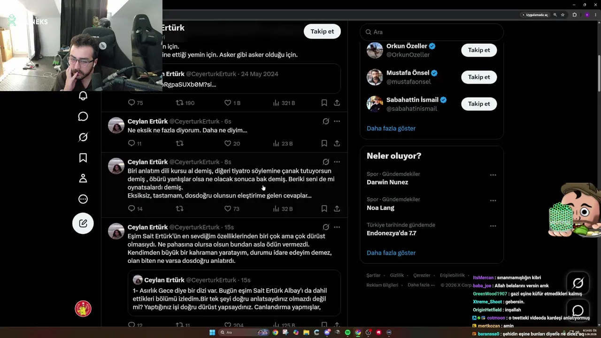Repost the 'Ne eksik ne fazla' tweet

[x=179, y=143]
